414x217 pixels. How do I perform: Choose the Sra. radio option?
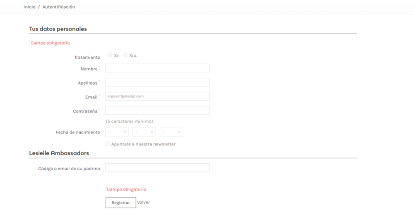125,55
